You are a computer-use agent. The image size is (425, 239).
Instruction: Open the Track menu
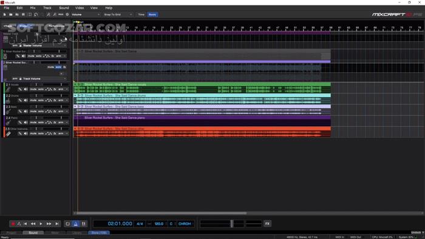click(47, 8)
